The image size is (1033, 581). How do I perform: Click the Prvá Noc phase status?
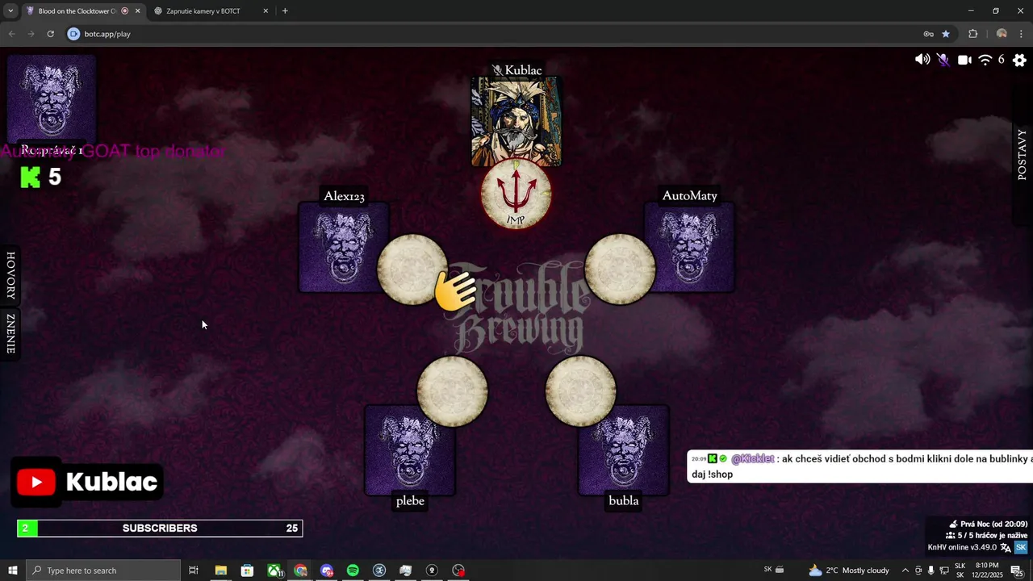click(988, 524)
